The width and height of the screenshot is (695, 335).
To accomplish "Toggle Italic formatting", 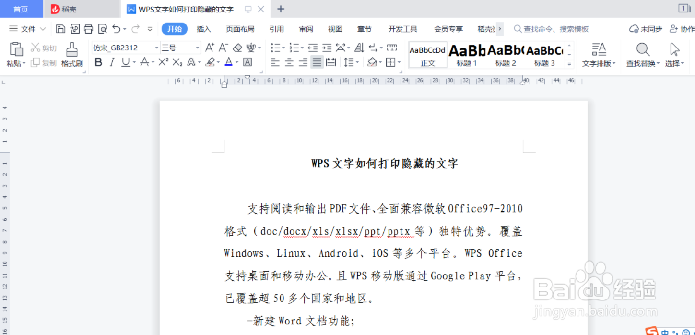I will point(112,62).
